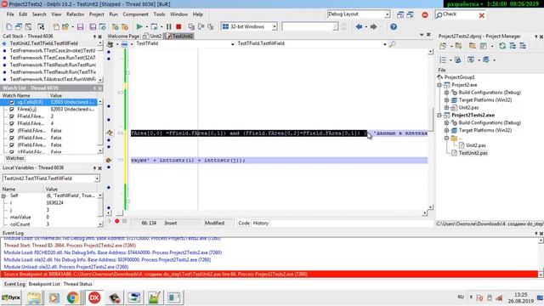Screen dimensions: 544x306
Task: Click the Trace Into debug icon
Action: click(x=191, y=26)
